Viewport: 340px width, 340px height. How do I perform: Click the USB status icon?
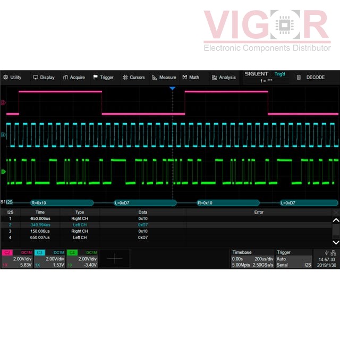coord(327,253)
